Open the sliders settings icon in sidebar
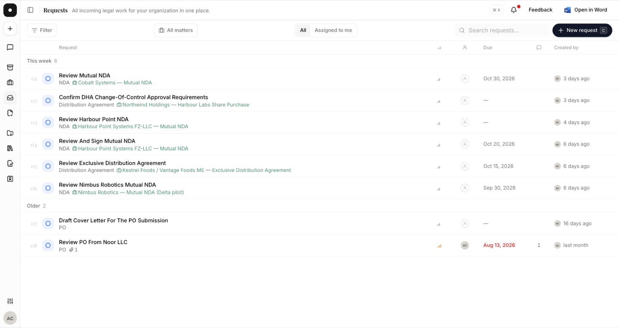Viewport: 619px width, 328px height. (x=10, y=301)
